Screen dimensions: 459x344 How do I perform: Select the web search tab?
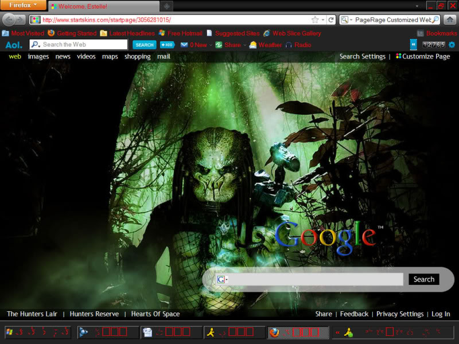point(15,56)
